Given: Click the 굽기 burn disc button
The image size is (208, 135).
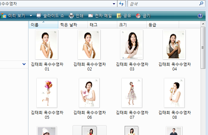Looking at the screenshot, I should click(x=143, y=16).
